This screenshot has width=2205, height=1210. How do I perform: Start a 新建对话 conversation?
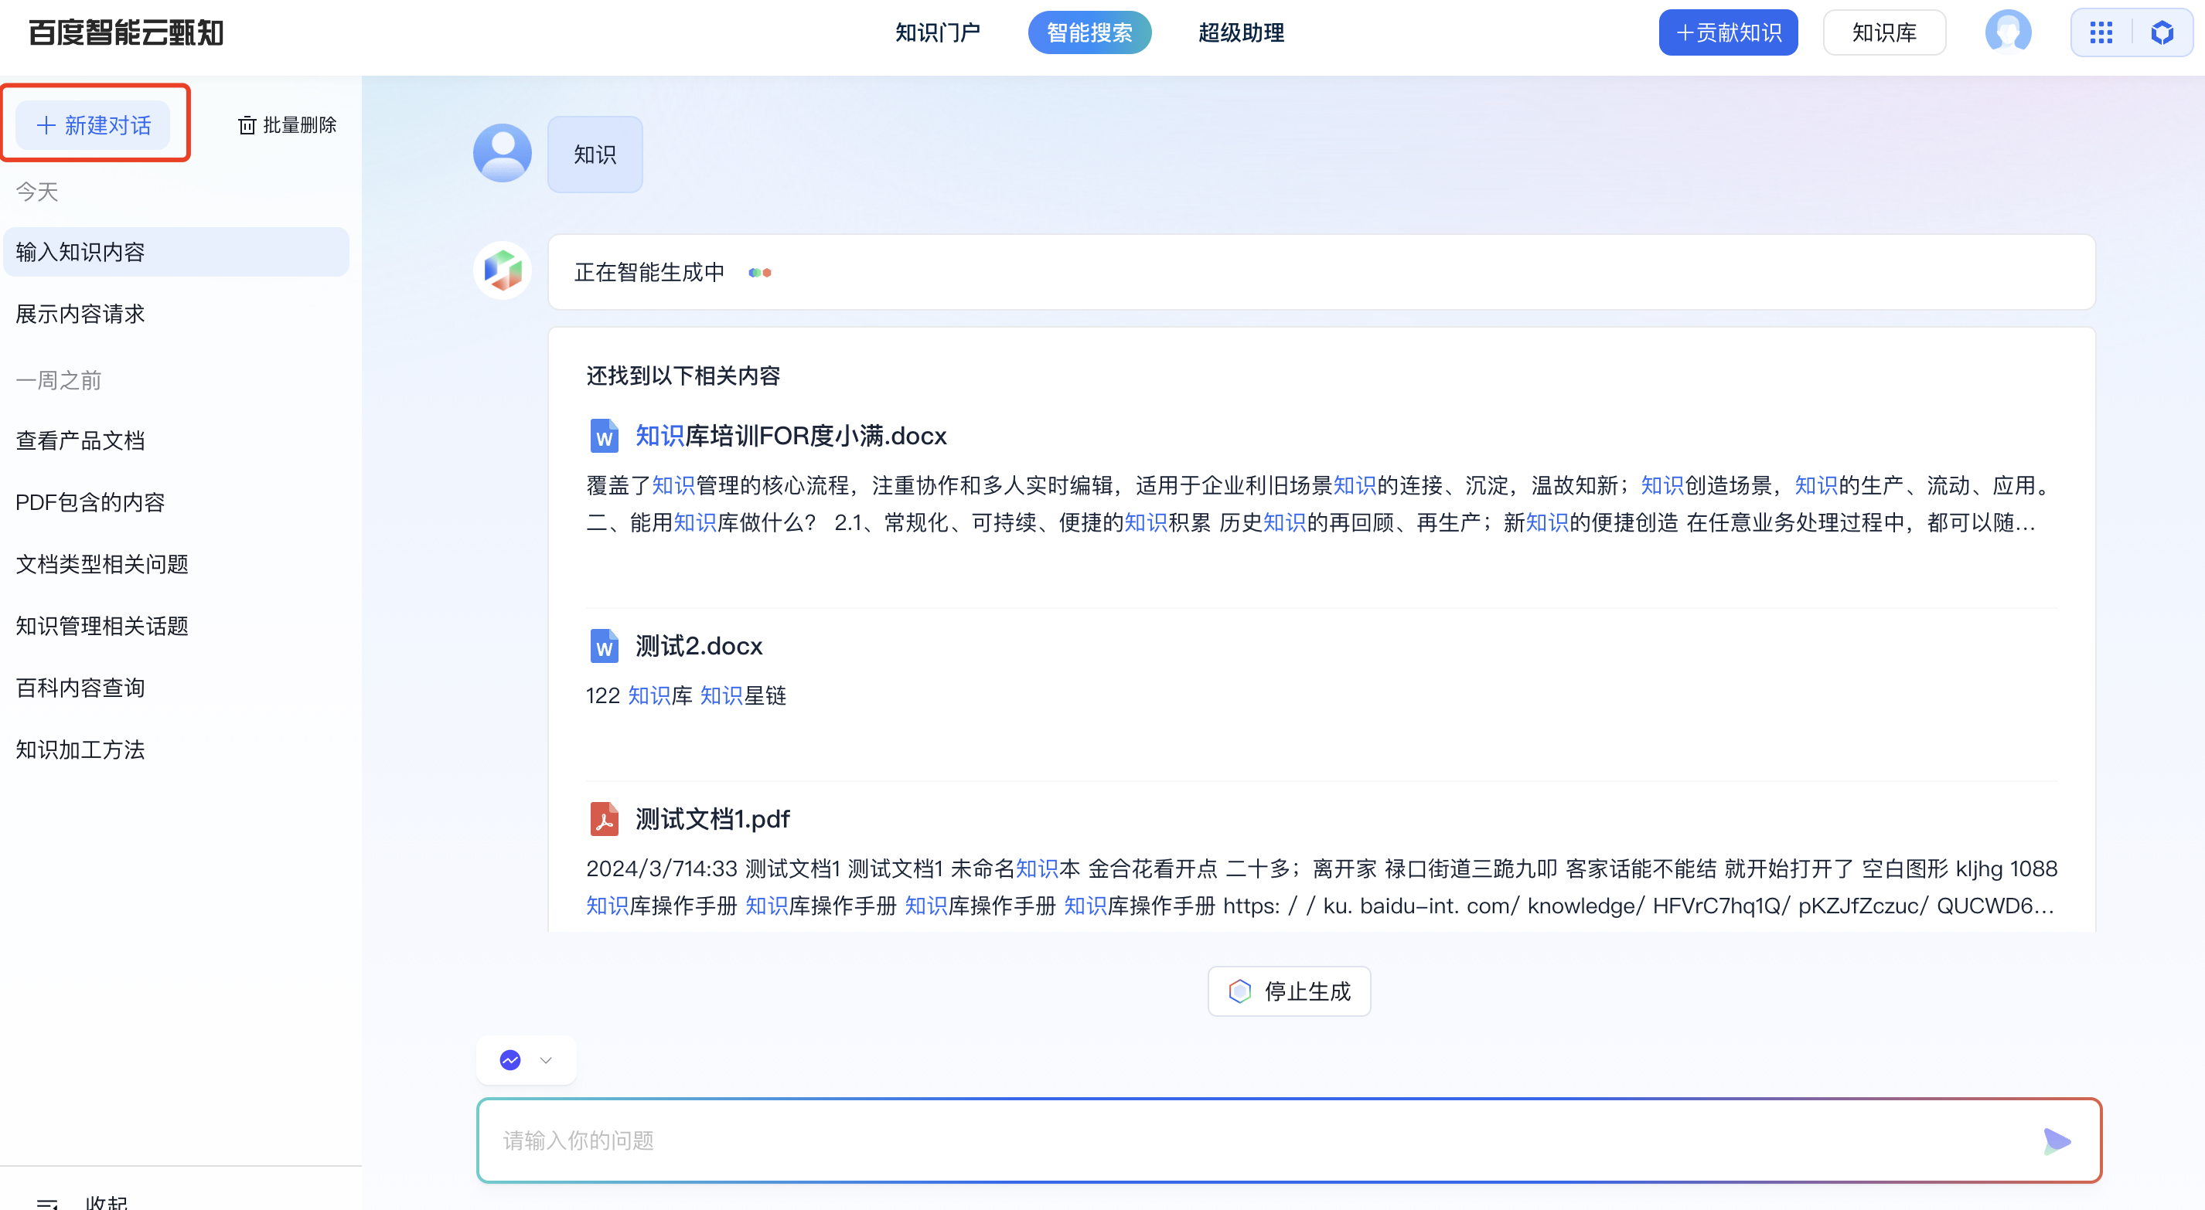[94, 125]
